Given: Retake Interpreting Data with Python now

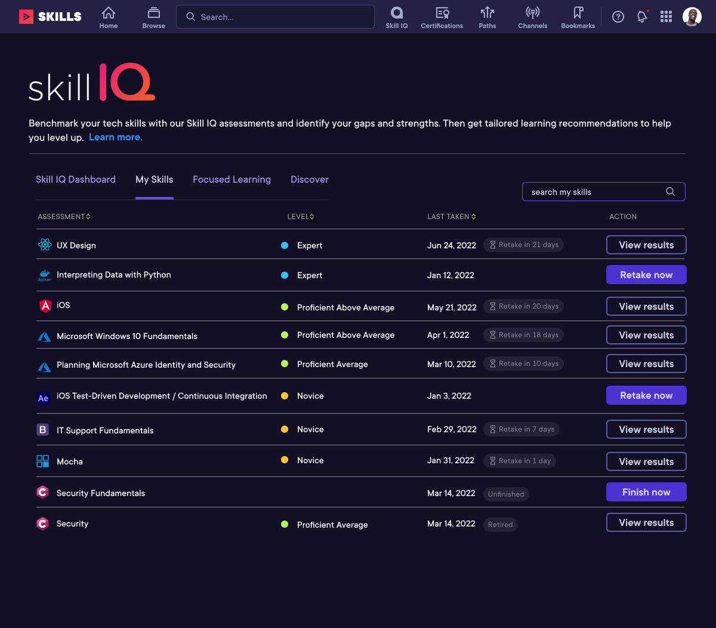Looking at the screenshot, I should click(646, 275).
